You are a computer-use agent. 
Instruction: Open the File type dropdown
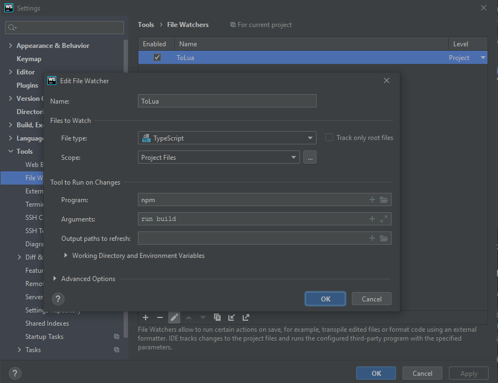[x=227, y=138]
